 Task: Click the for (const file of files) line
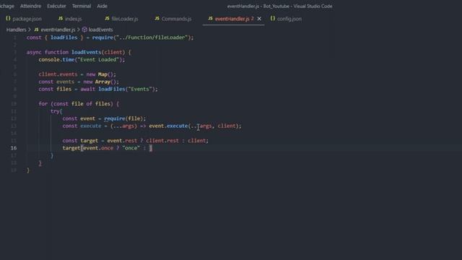pyautogui.click(x=79, y=104)
